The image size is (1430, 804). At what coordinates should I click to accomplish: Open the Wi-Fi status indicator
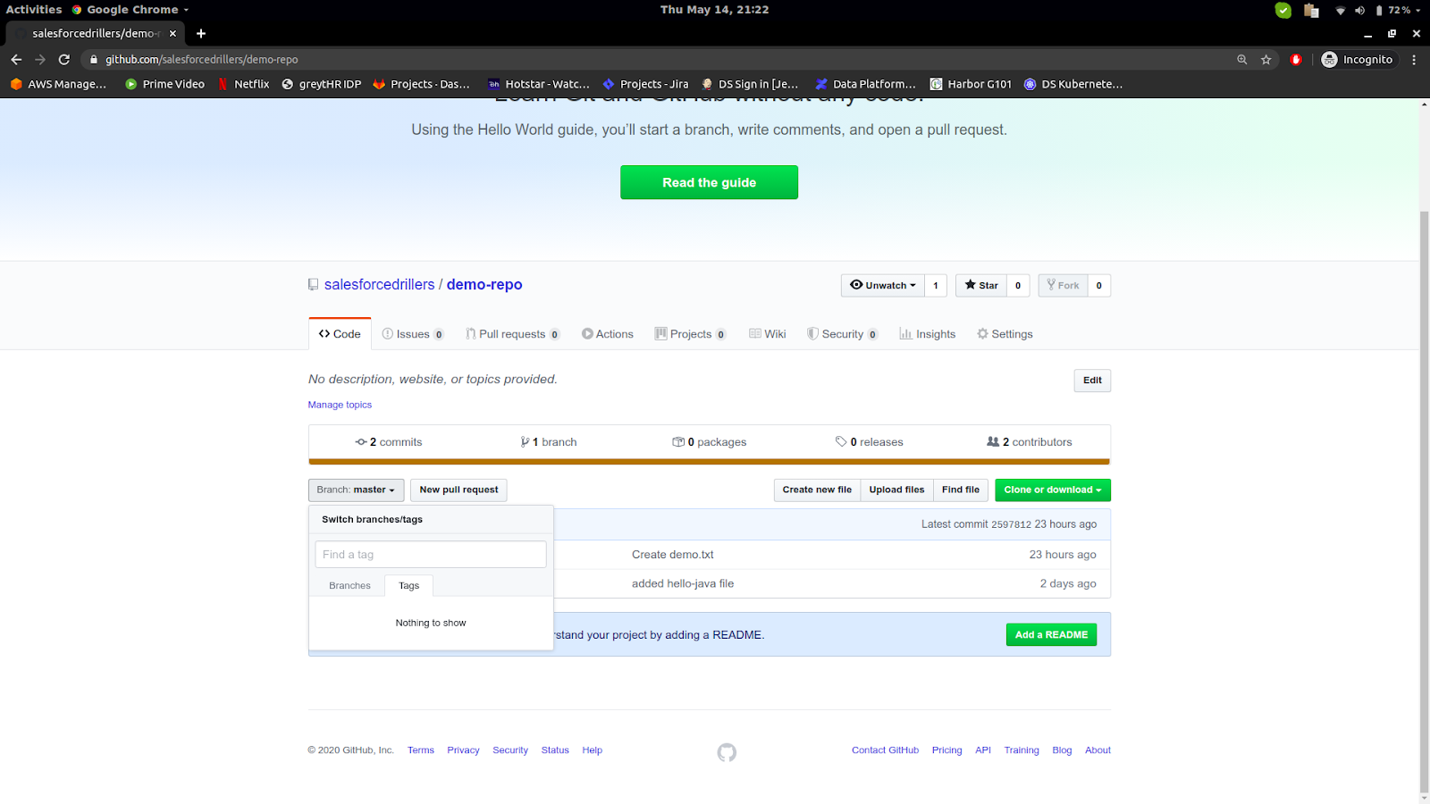(1341, 11)
